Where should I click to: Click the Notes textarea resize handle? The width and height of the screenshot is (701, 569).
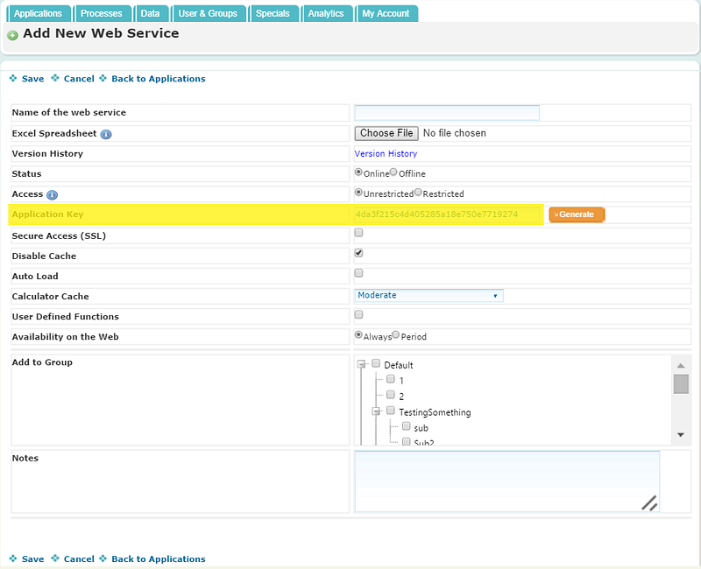click(x=650, y=502)
